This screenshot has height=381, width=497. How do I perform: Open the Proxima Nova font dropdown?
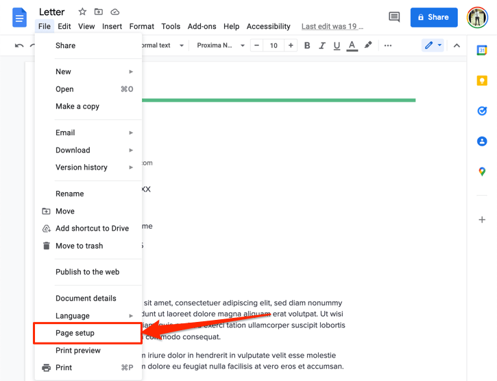point(220,45)
